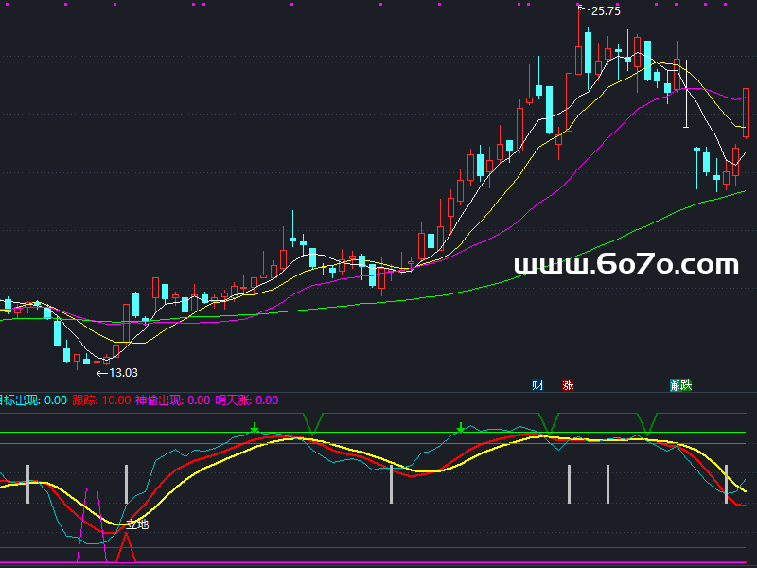Viewport: 757px width, 568px height.
Task: Click the leftmost gray vertical bar marker
Action: click(x=28, y=484)
